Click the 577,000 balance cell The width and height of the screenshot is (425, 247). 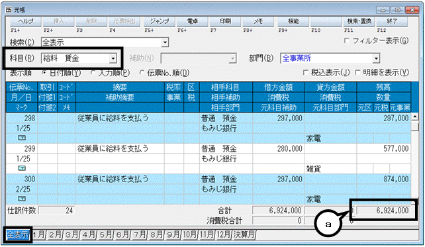(383, 148)
